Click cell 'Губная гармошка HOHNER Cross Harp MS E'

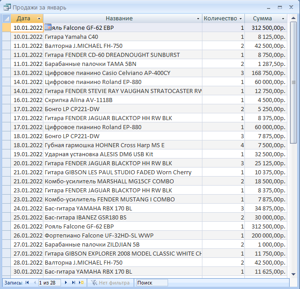click(x=122, y=145)
